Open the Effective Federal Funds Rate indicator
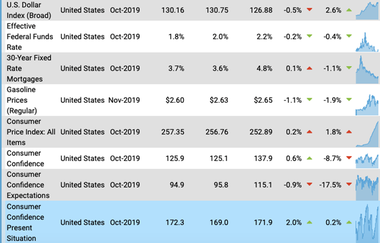This screenshot has height=243, width=380. (x=30, y=36)
